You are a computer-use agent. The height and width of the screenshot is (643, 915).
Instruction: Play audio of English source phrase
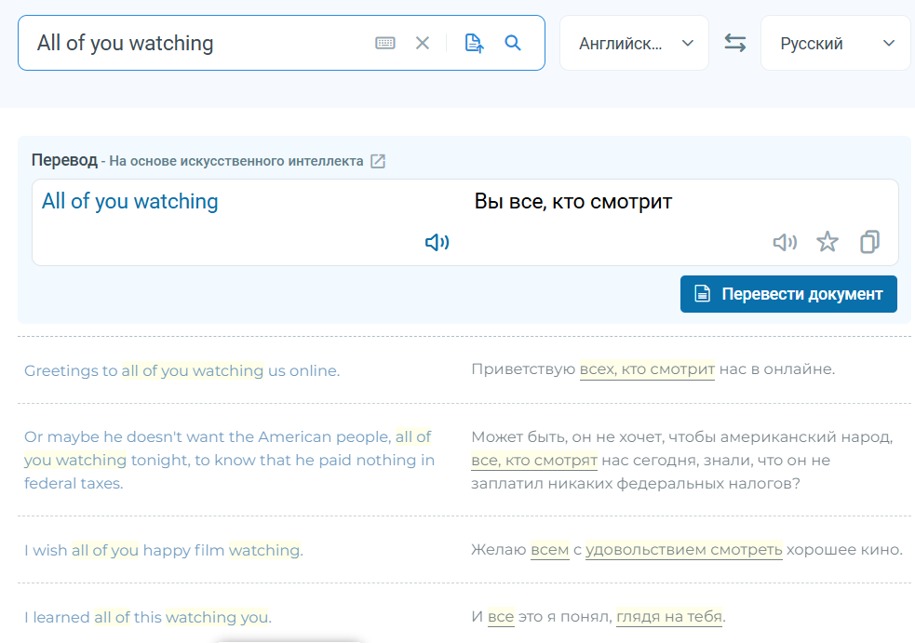pyautogui.click(x=437, y=243)
